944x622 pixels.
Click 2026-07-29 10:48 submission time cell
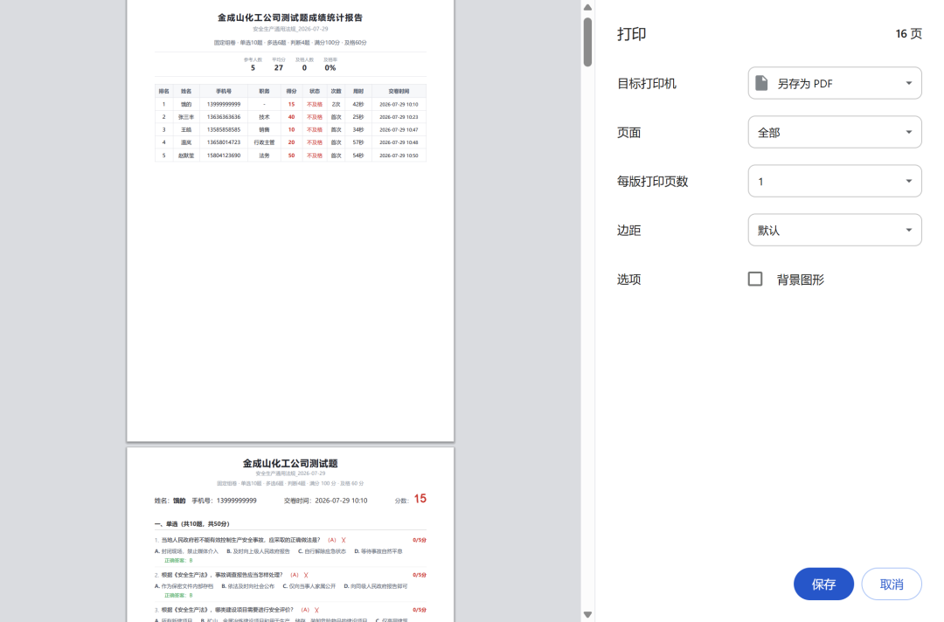tap(399, 142)
